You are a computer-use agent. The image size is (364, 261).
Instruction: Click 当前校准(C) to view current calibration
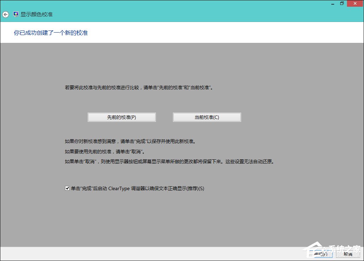coord(206,117)
